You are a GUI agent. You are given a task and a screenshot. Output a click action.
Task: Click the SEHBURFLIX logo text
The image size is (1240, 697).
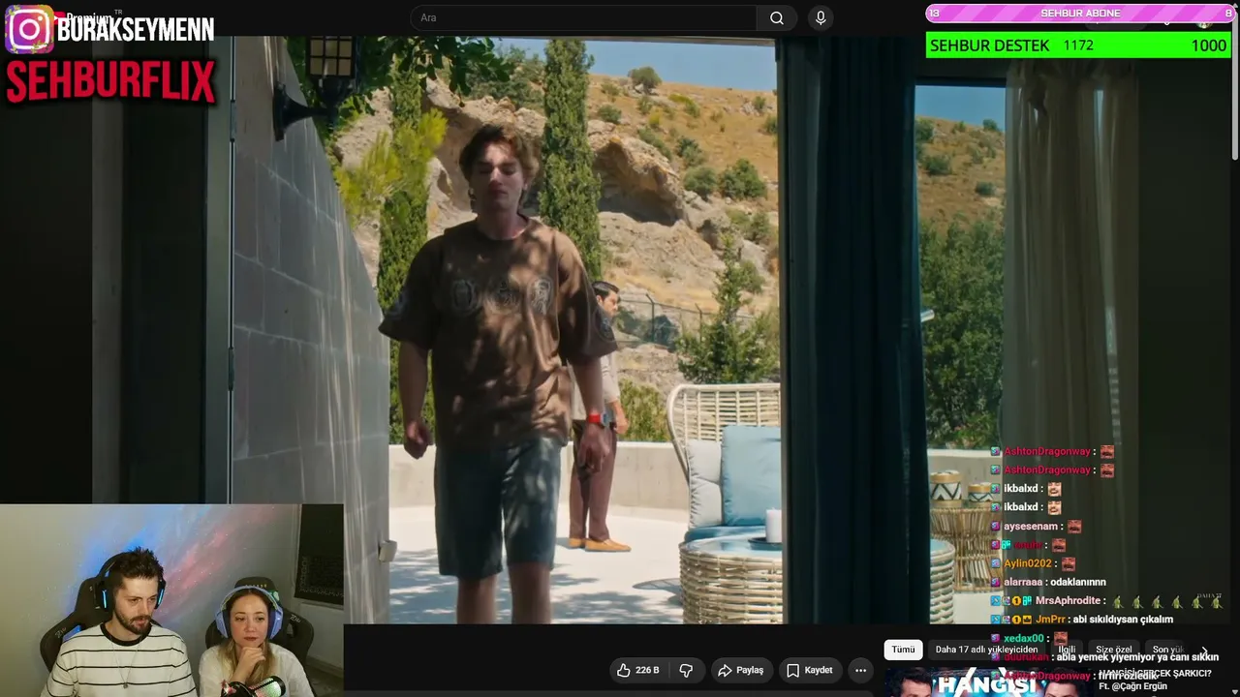[110, 82]
